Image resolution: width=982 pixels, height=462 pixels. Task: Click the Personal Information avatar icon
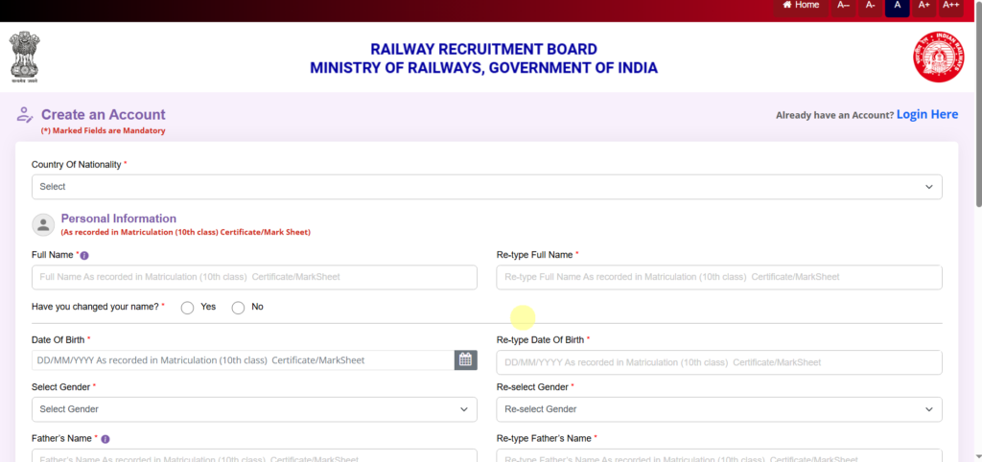tap(43, 224)
